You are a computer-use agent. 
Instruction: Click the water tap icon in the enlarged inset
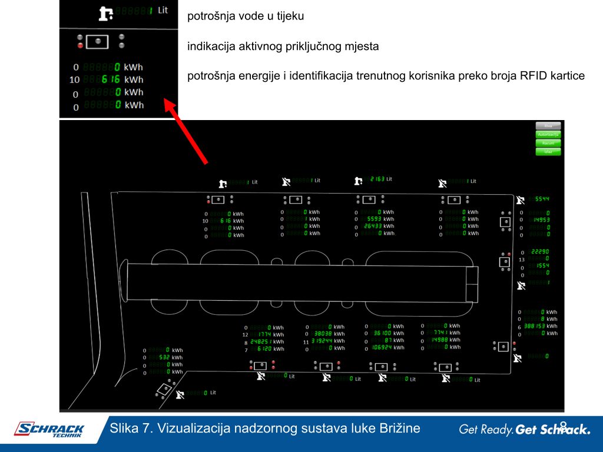[106, 14]
